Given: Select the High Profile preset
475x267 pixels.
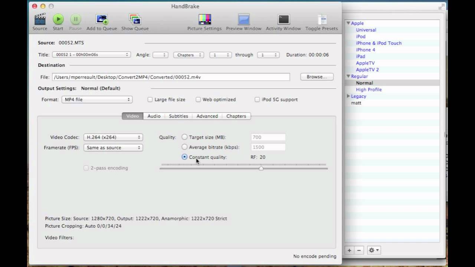Looking at the screenshot, I should (x=369, y=90).
